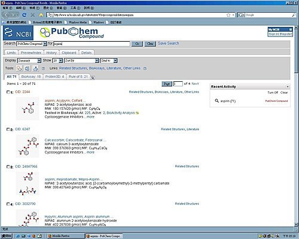Screen dimensions: 299x239
Task: Check the box for result 2 CID 6247
Action: 8,129
